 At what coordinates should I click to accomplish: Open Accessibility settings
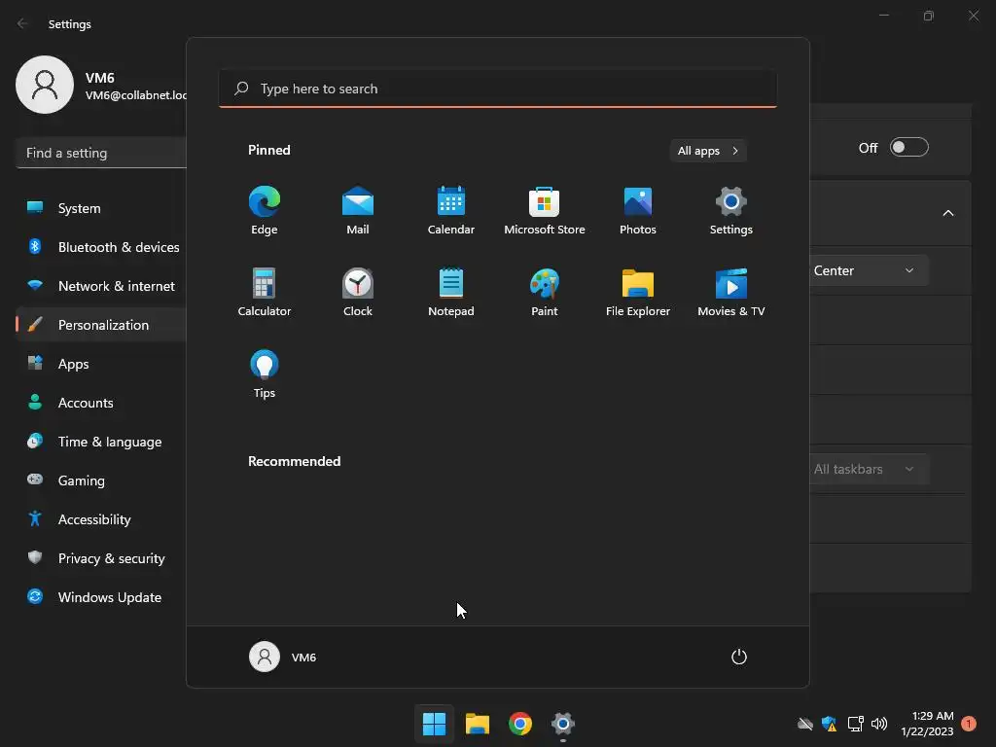pos(101,519)
